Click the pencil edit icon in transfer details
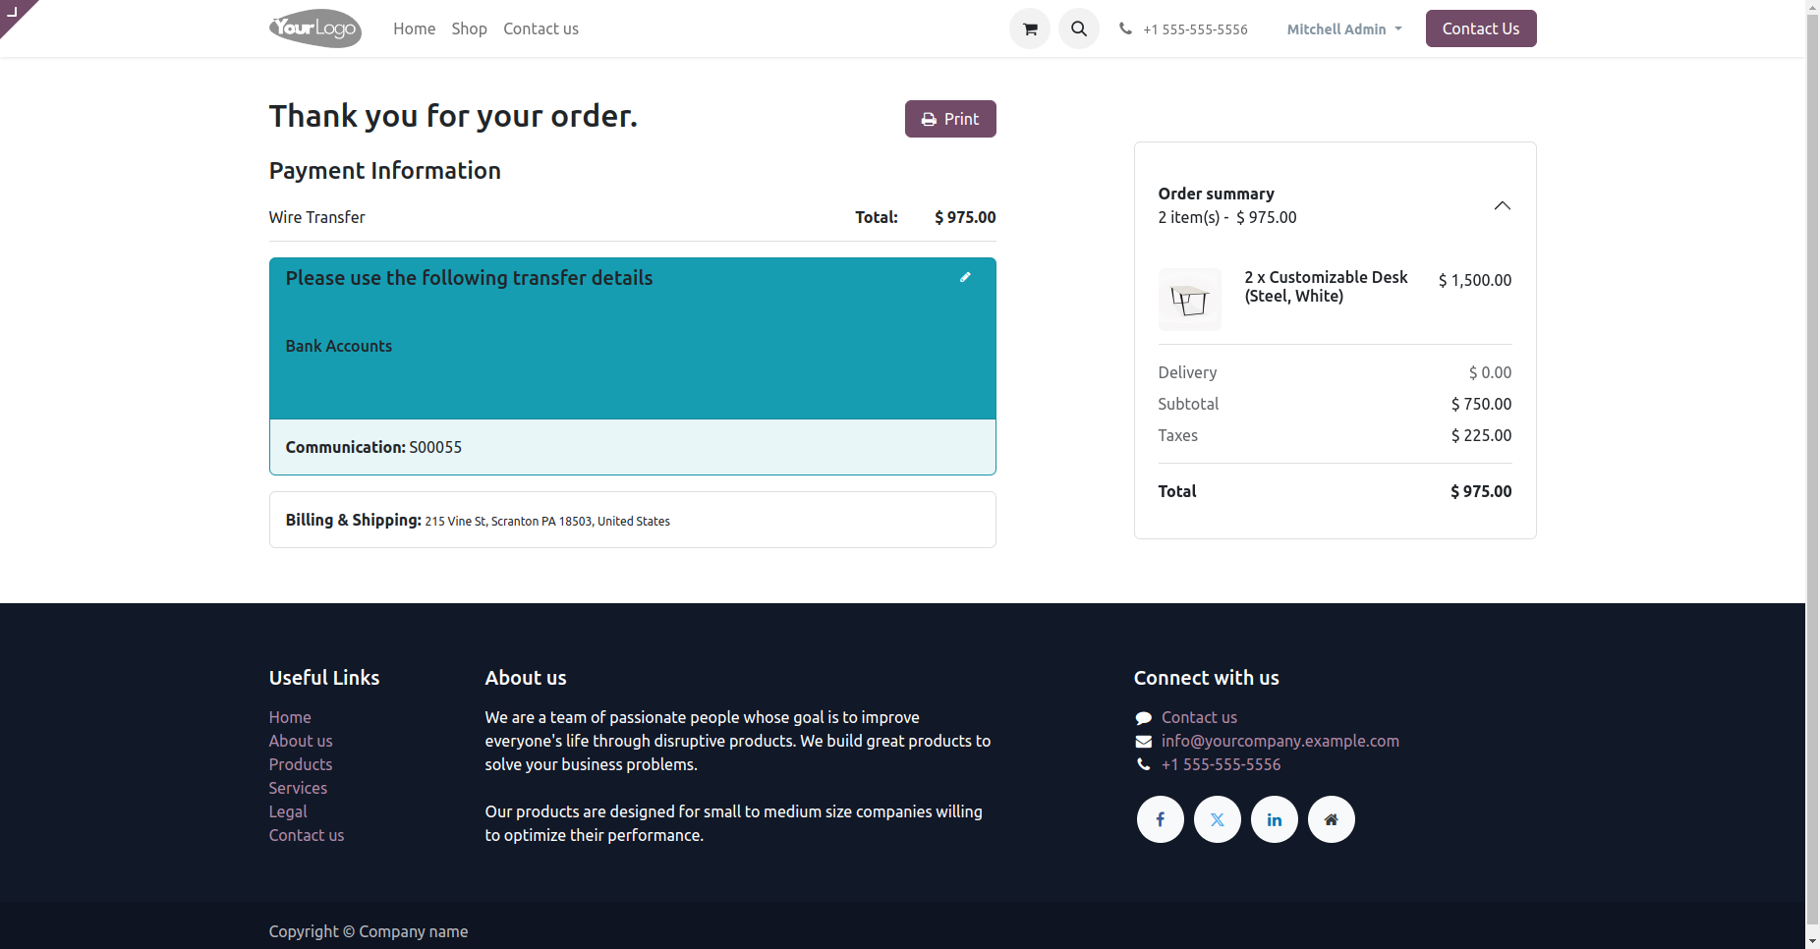The height and width of the screenshot is (949, 1820). click(965, 277)
